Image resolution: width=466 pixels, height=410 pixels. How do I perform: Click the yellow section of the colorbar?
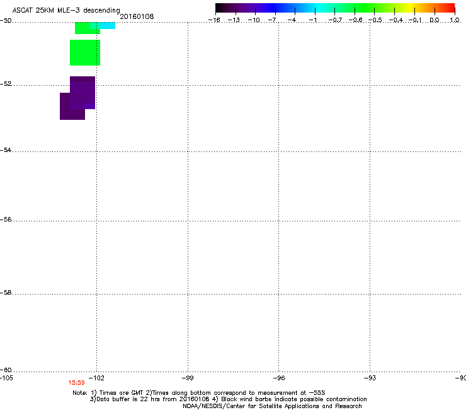[409, 8]
